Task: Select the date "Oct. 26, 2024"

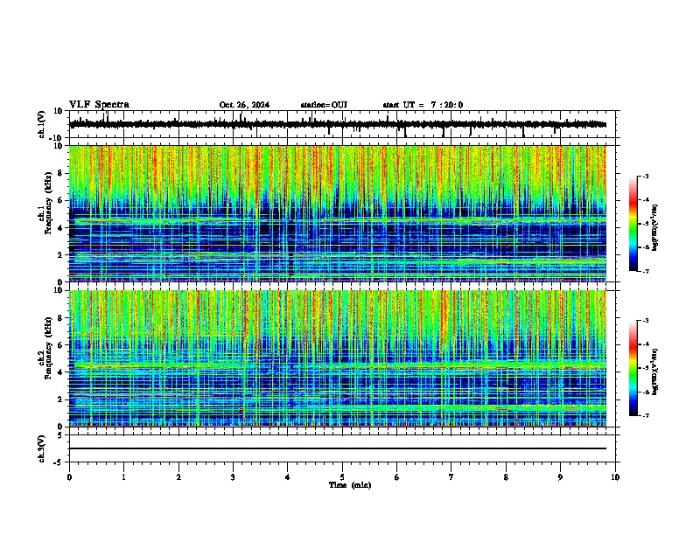Action: pos(244,105)
